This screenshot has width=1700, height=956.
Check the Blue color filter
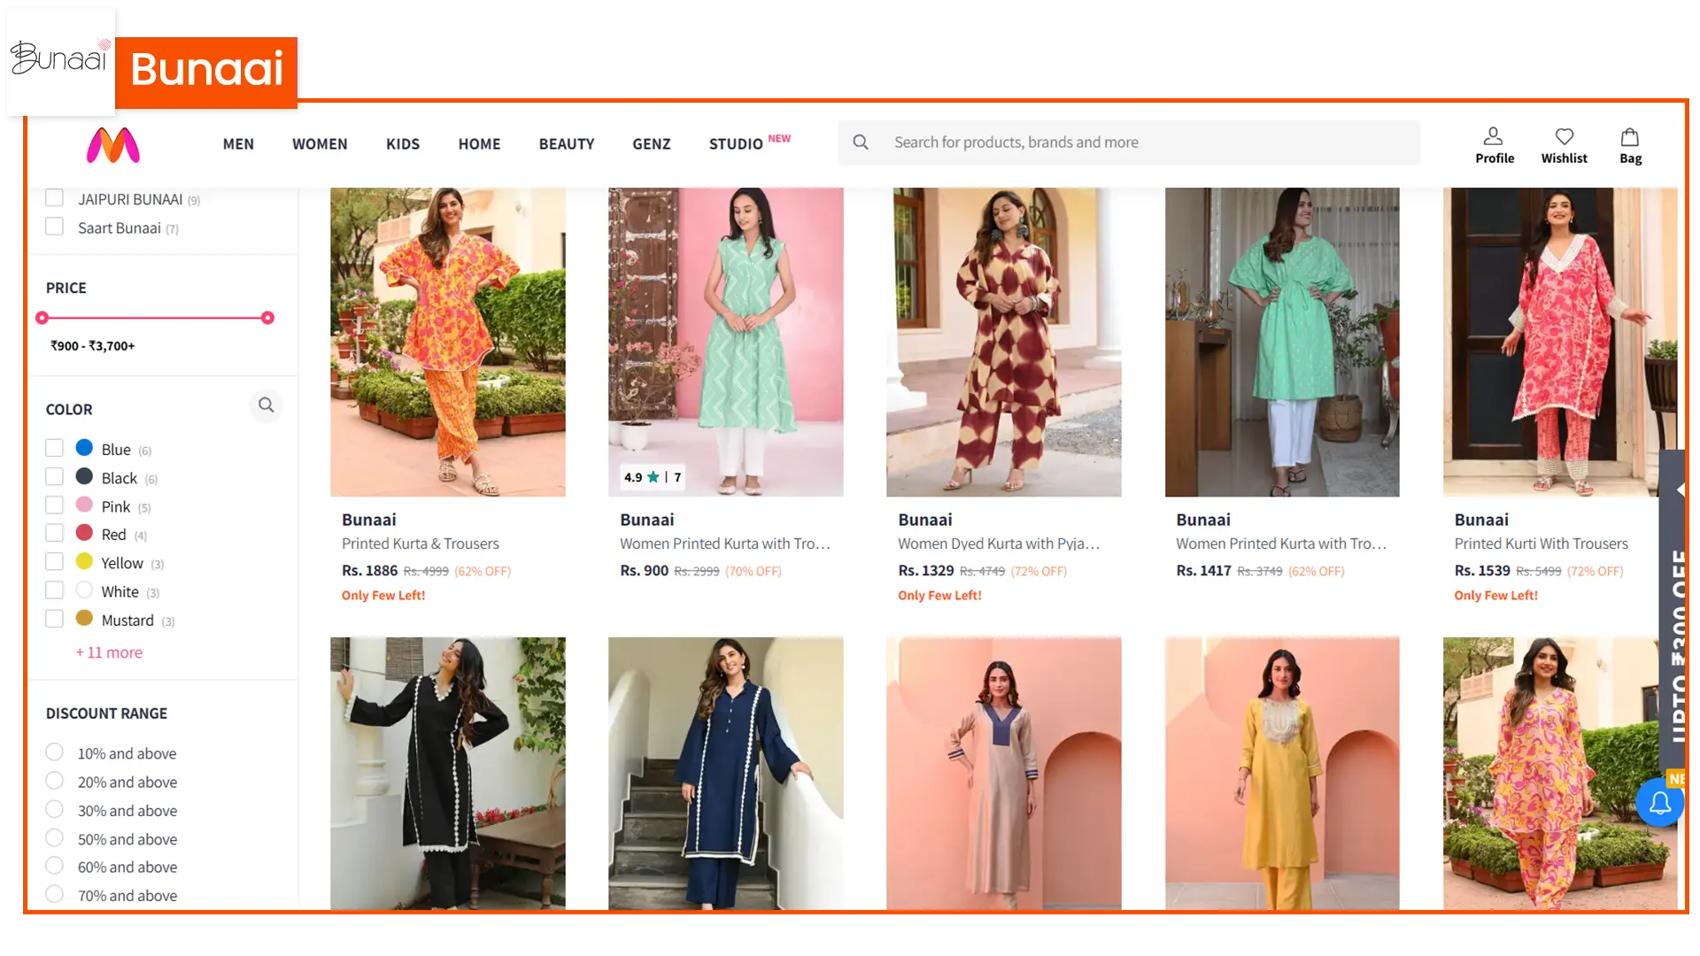click(55, 446)
